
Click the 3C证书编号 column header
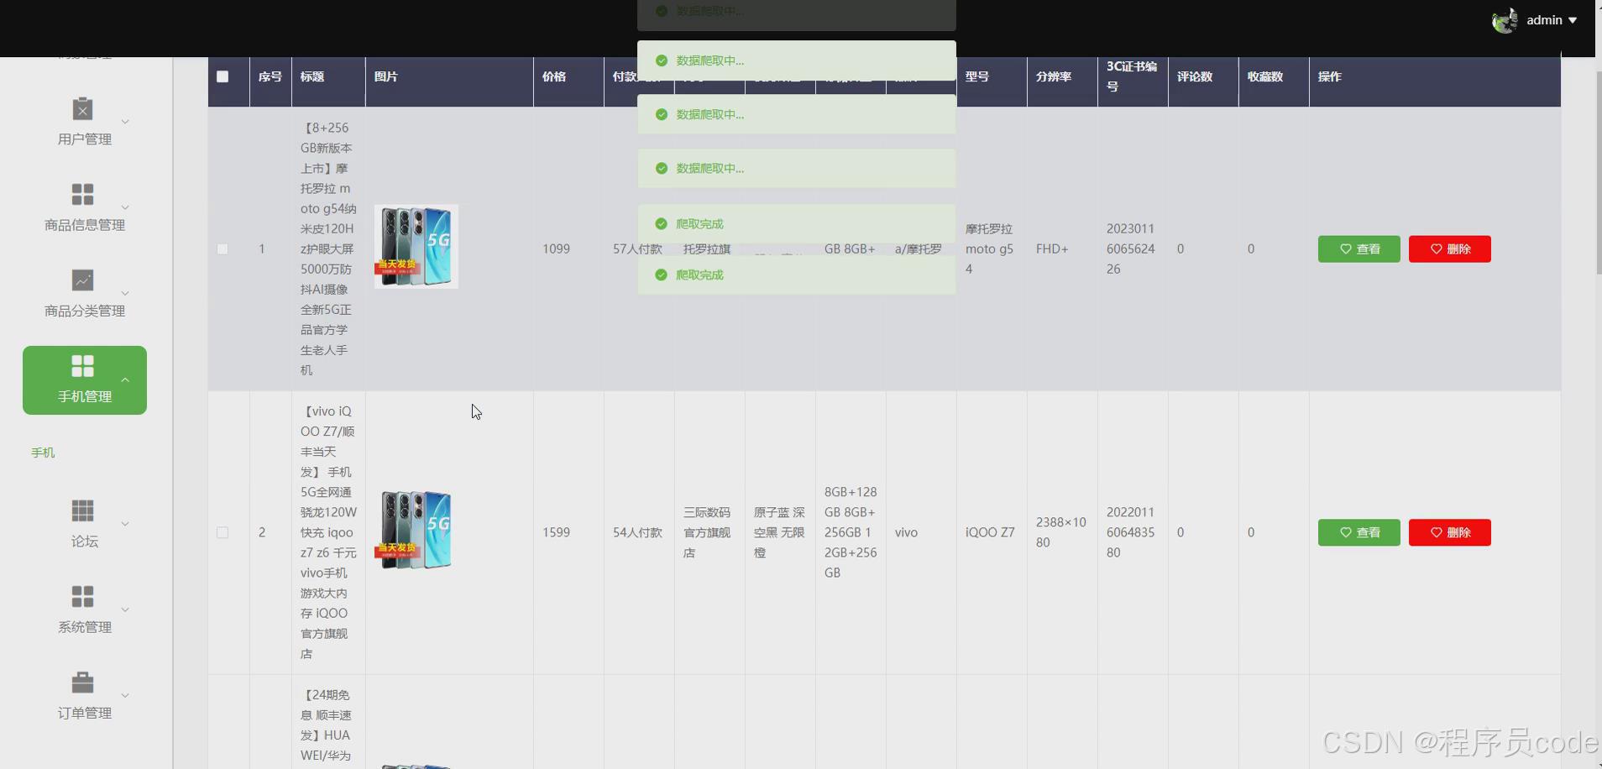click(1132, 76)
